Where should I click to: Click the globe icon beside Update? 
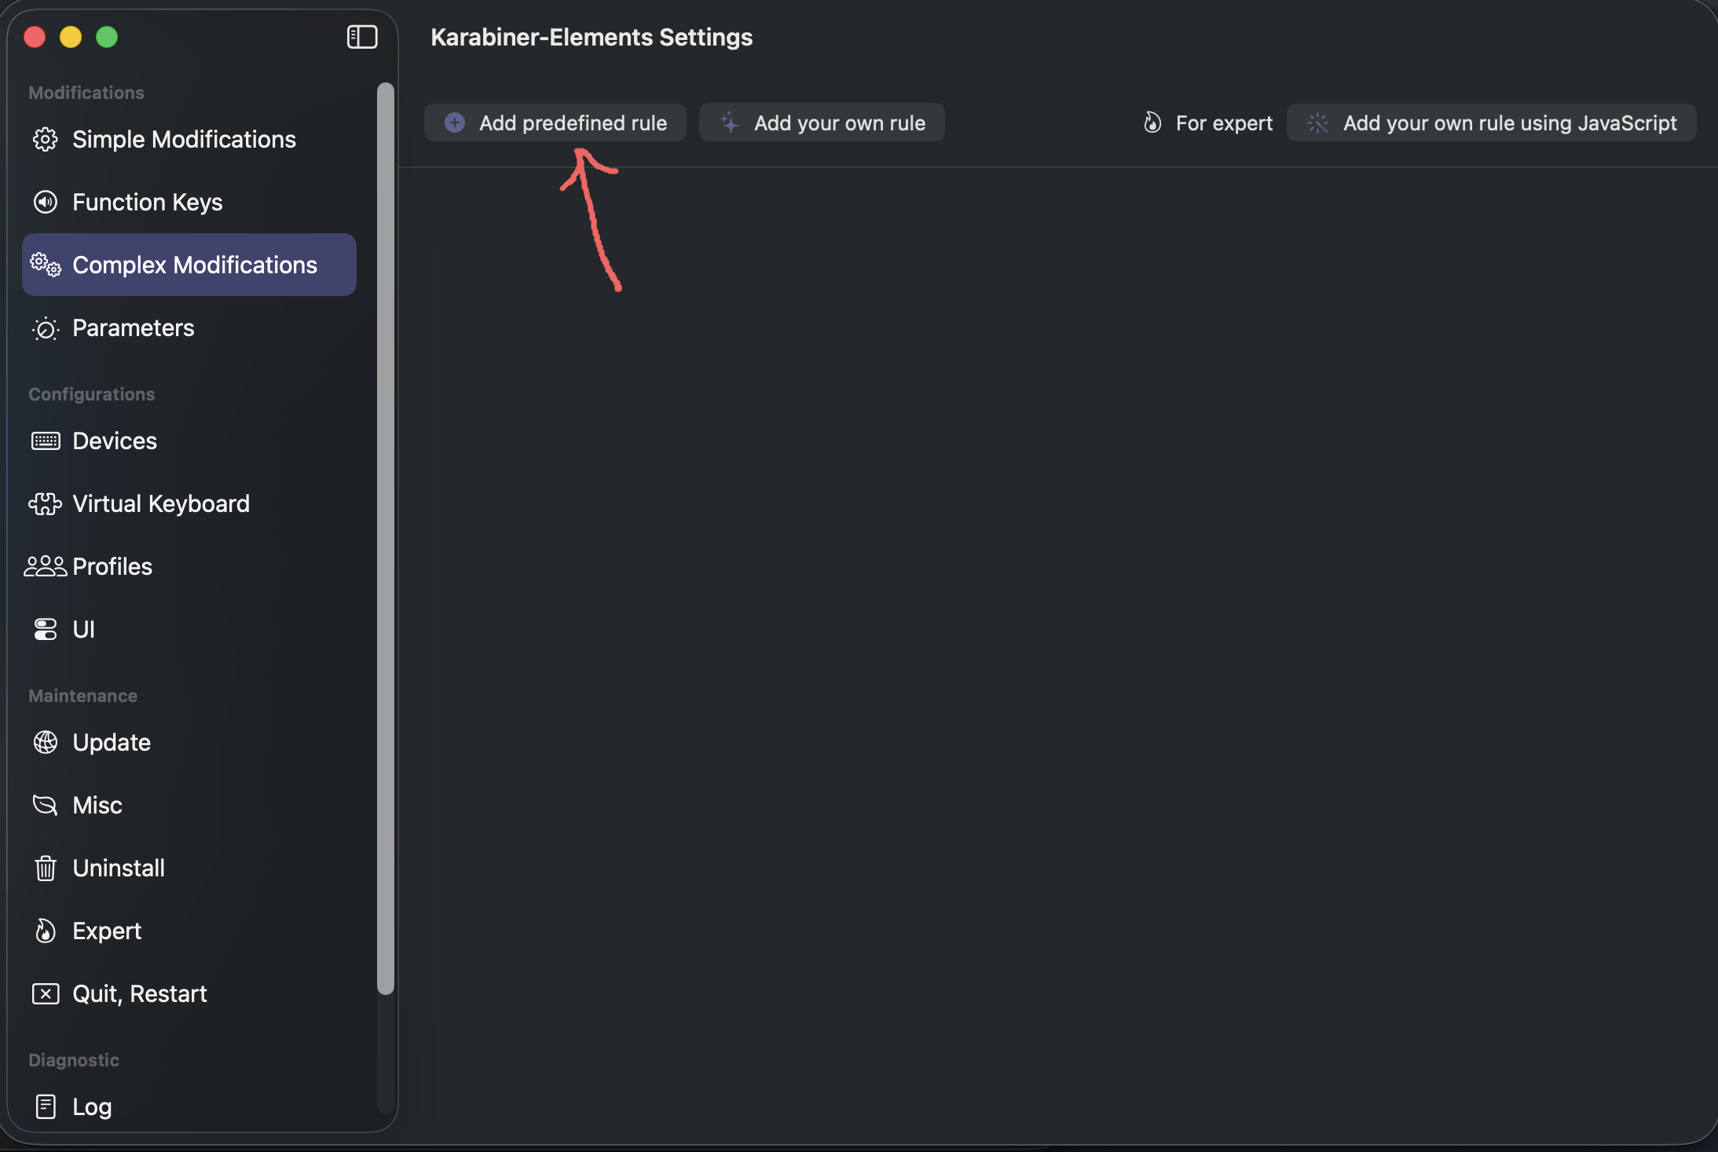pyautogui.click(x=46, y=742)
